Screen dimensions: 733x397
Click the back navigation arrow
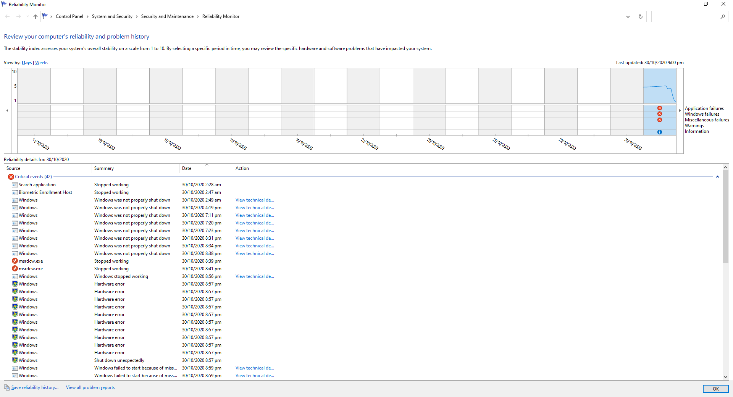click(x=7, y=16)
